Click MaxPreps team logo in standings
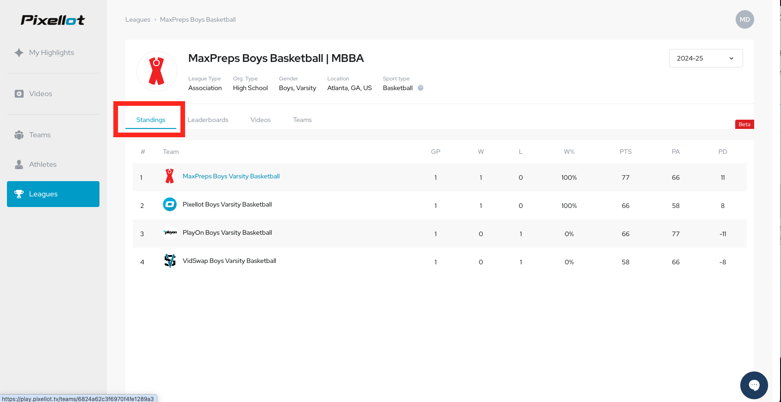The height and width of the screenshot is (402, 781). click(170, 176)
